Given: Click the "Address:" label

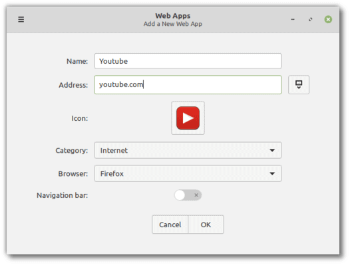Looking at the screenshot, I should 73,85.
